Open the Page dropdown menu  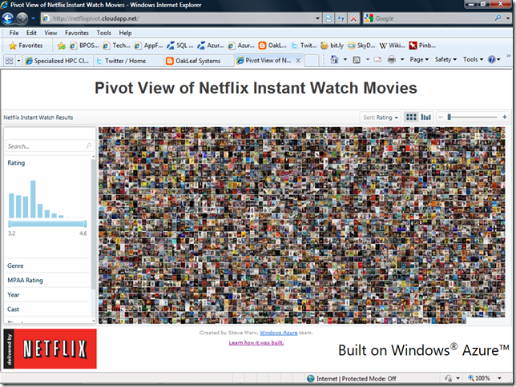click(419, 59)
